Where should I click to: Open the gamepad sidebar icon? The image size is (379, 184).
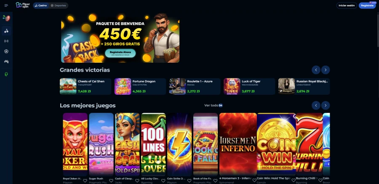coord(6,61)
